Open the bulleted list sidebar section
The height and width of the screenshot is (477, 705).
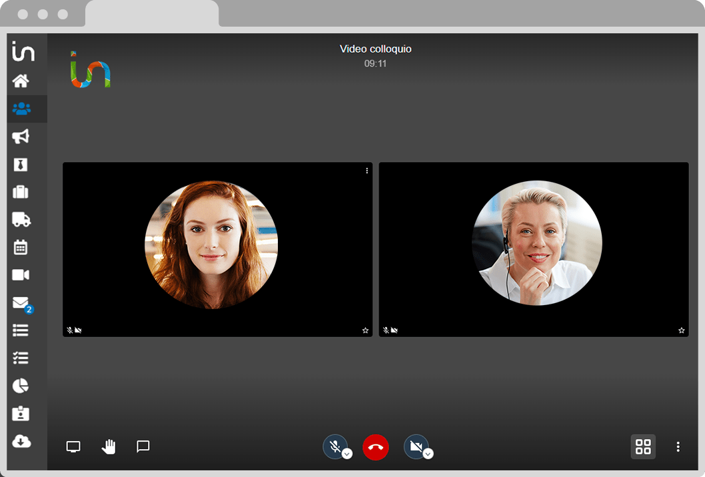20,330
